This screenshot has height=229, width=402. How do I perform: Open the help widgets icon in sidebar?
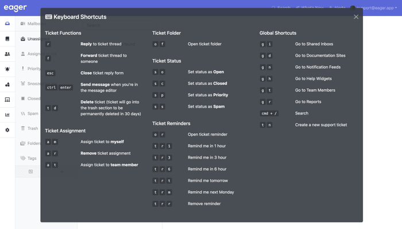click(x=7, y=100)
